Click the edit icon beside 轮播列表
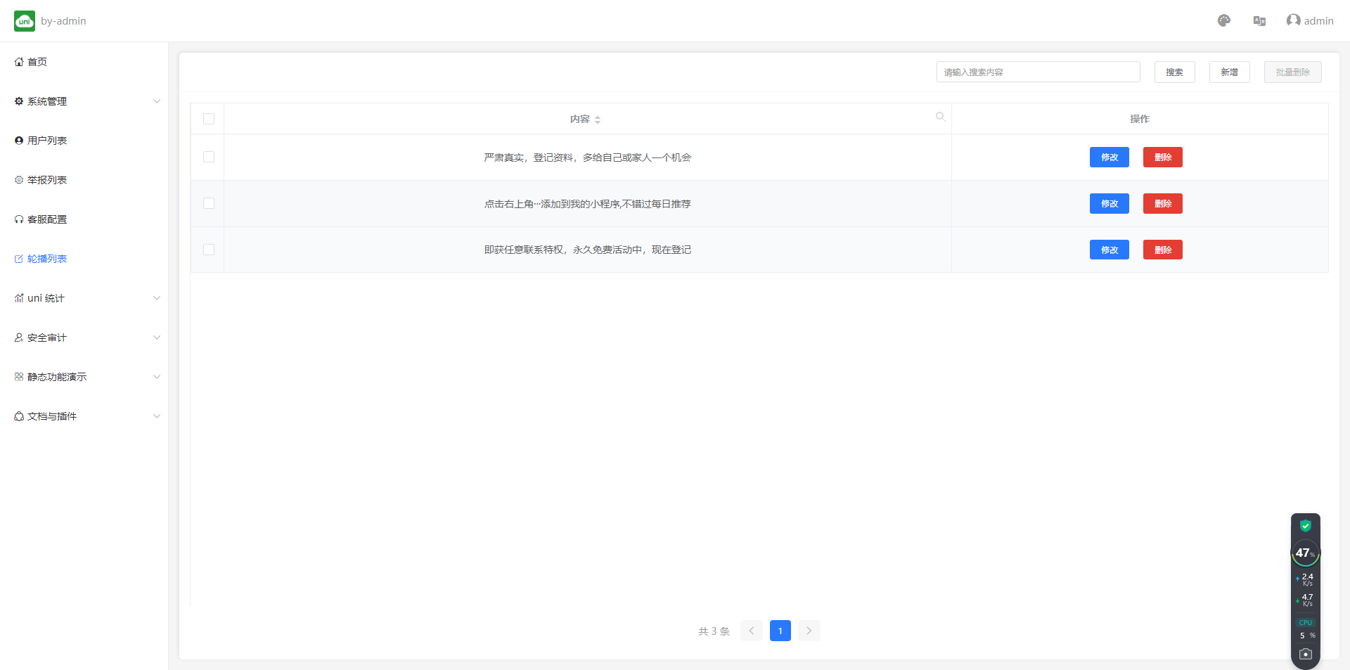 [x=19, y=259]
